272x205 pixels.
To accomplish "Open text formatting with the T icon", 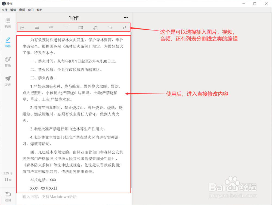I will pos(66,27).
